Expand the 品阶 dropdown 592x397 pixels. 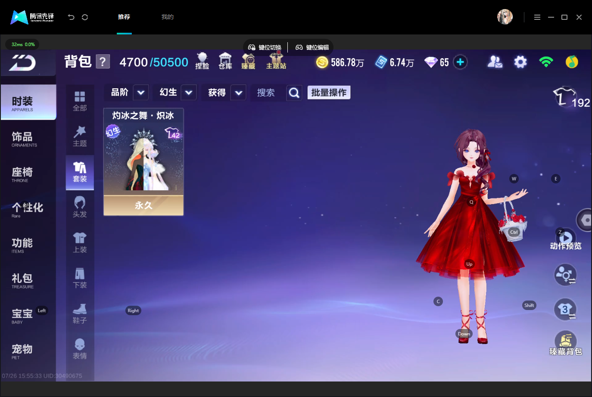click(x=141, y=93)
